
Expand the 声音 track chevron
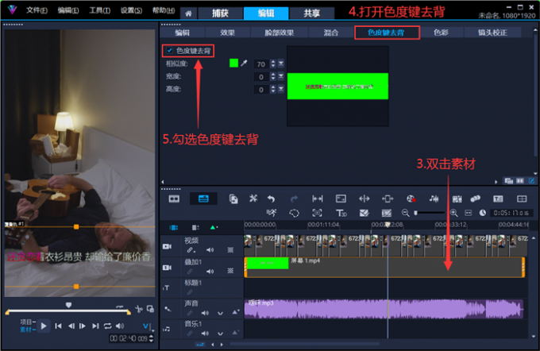coord(220,313)
